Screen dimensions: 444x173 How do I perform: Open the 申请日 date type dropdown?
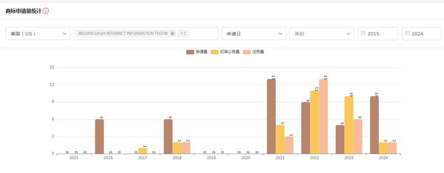[x=253, y=33]
